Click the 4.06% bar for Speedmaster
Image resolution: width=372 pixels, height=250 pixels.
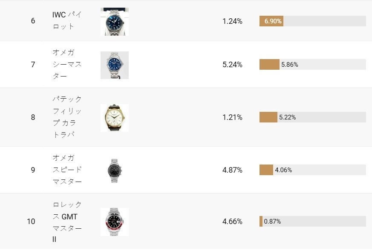click(x=312, y=170)
